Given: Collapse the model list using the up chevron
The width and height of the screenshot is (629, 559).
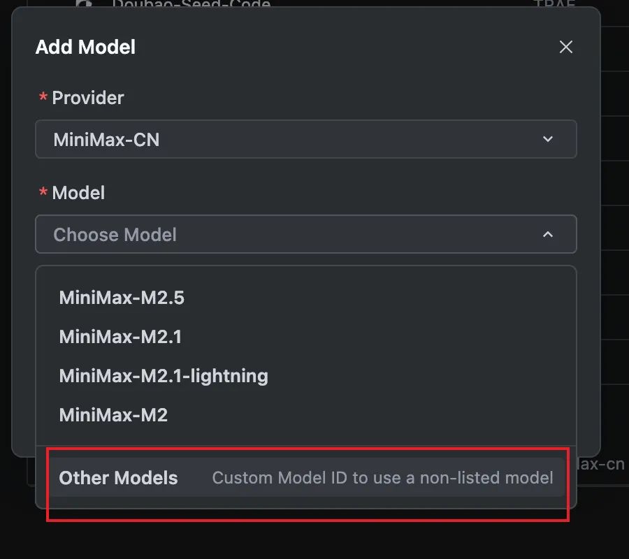Looking at the screenshot, I should point(547,234).
